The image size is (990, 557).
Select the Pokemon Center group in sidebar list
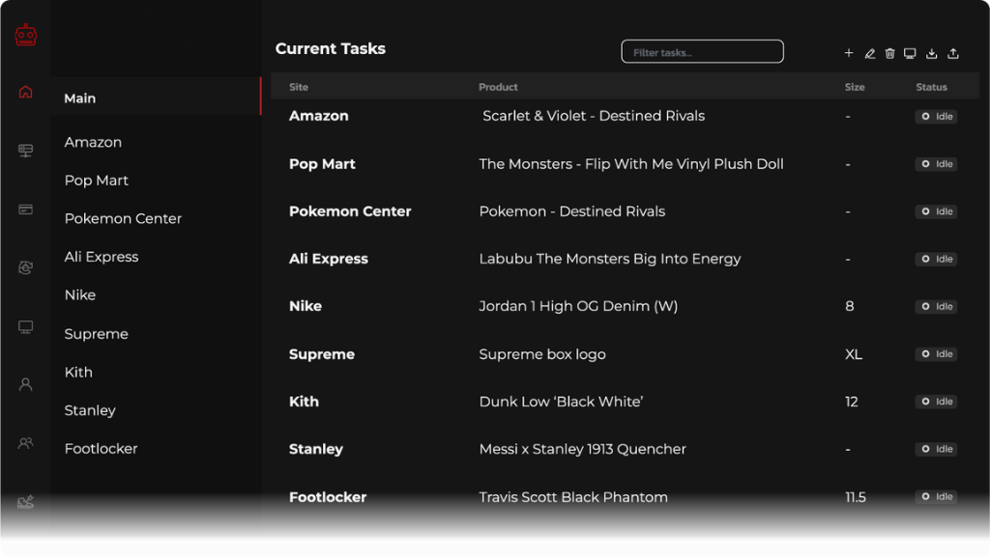(x=123, y=219)
